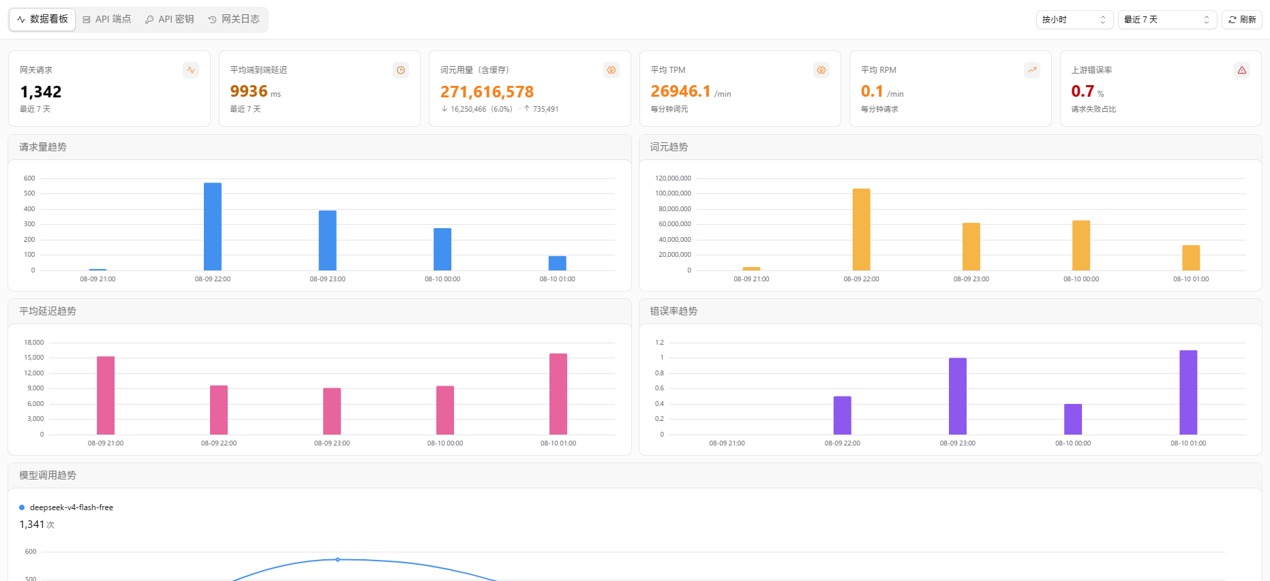Switch to the 网关日志 tab
The height and width of the screenshot is (581, 1270).
(x=234, y=19)
